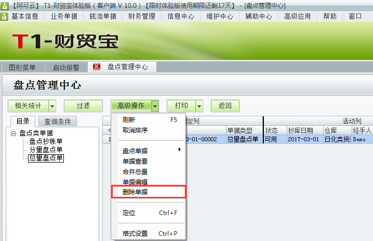The image size is (373, 241).
Task: Open the 钱流单据 menu
Action: pos(103,17)
